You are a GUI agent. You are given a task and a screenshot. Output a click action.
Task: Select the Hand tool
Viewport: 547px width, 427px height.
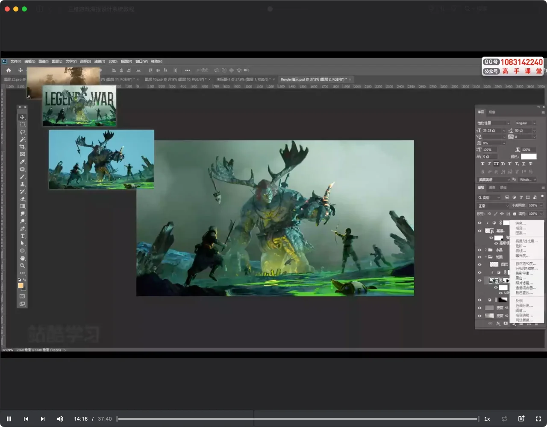point(22,258)
